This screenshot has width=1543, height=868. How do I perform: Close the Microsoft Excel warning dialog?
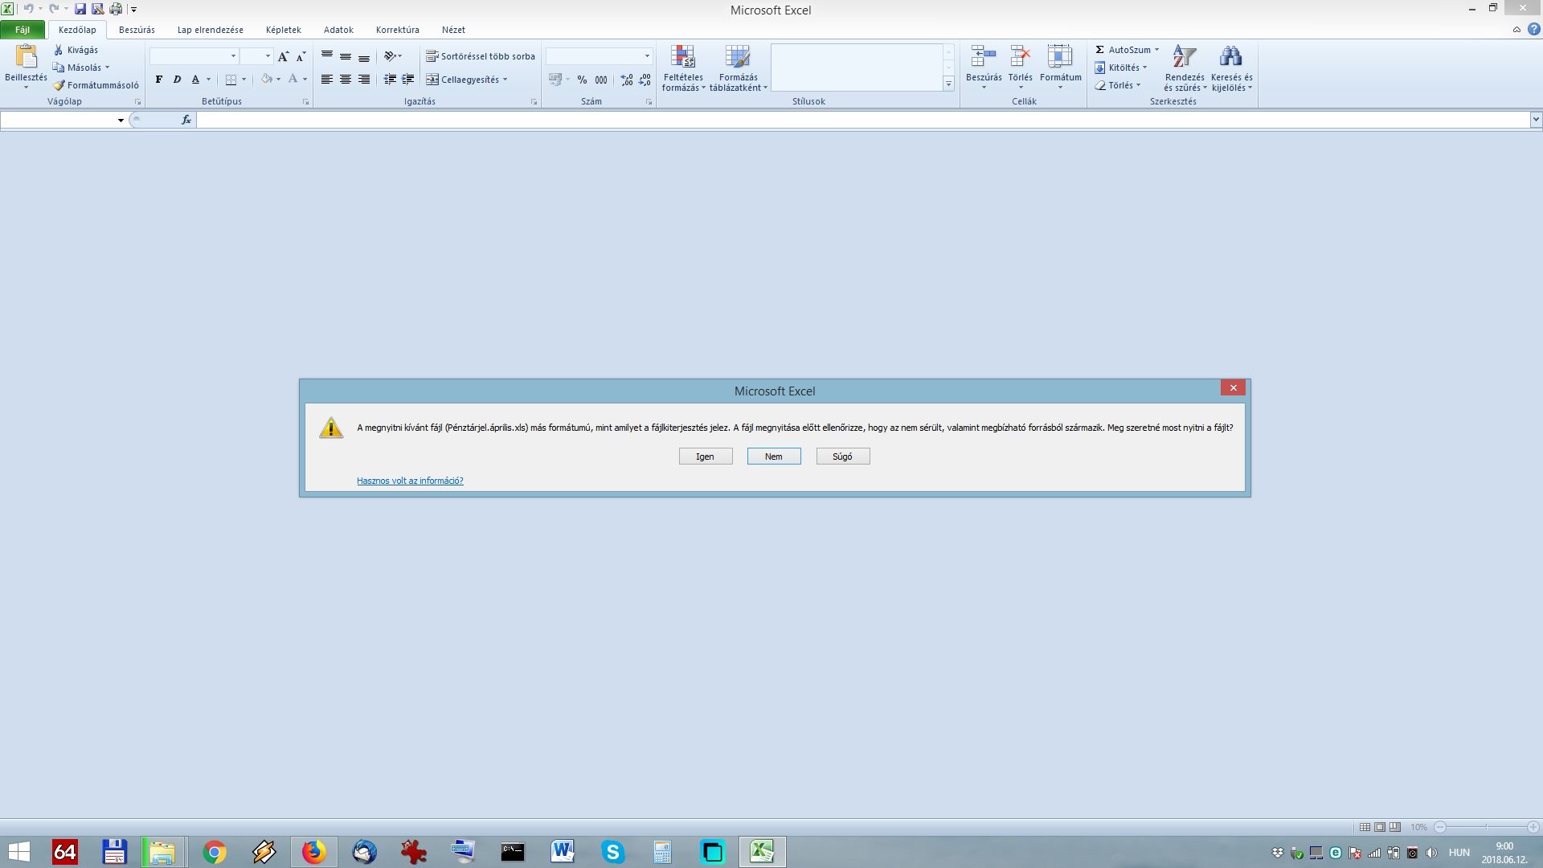tap(1233, 388)
